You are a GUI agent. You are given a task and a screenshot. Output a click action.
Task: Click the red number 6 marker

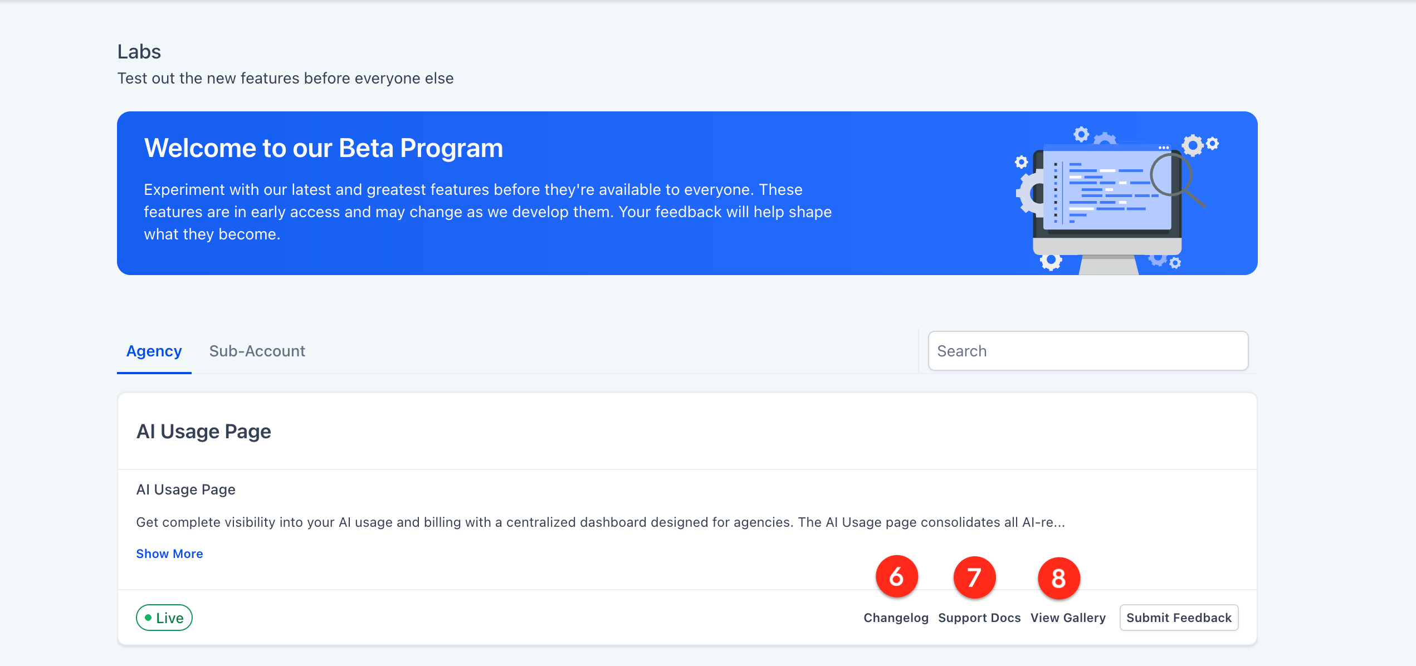pos(896,576)
